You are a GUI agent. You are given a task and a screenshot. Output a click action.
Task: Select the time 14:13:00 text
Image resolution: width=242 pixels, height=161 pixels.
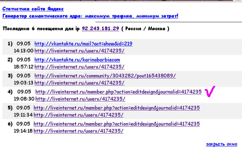pyautogui.click(x=24, y=51)
